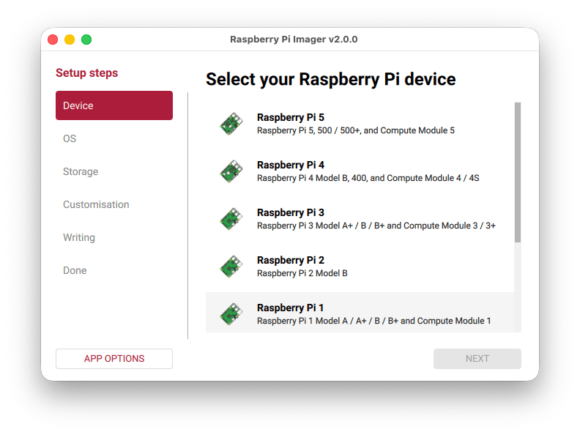580x435 pixels.
Task: Open the Customisation step
Action: tap(96, 204)
